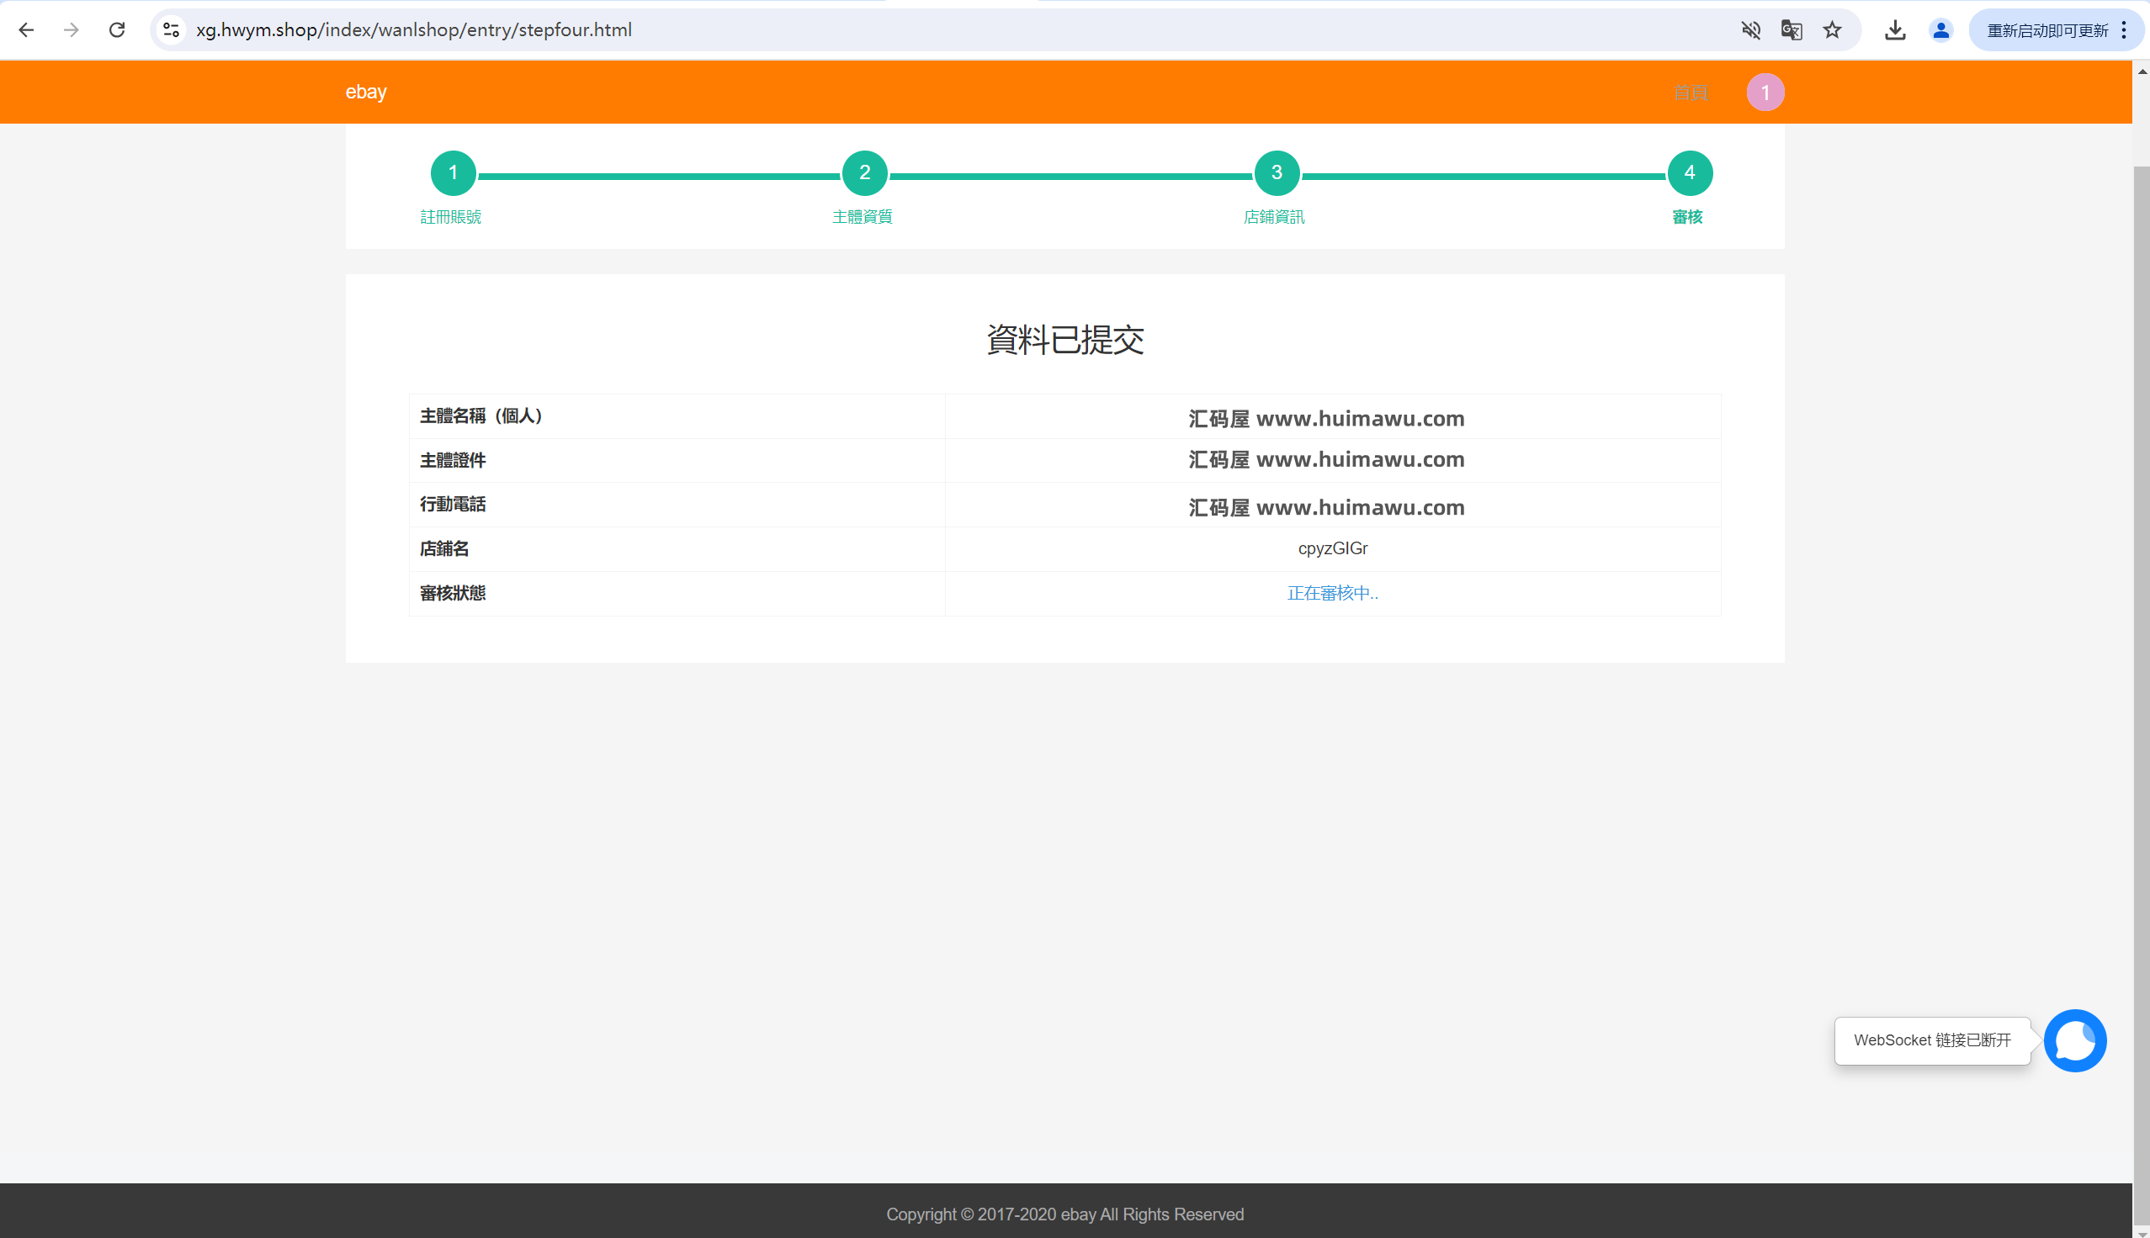Open site information icon in address bar
Viewport: 2150px width, 1238px height.
pyautogui.click(x=171, y=30)
